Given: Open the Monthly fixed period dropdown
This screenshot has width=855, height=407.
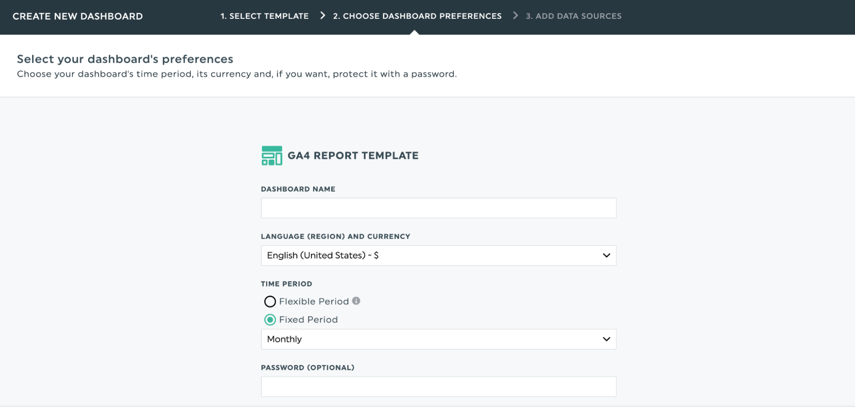Looking at the screenshot, I should coord(438,339).
